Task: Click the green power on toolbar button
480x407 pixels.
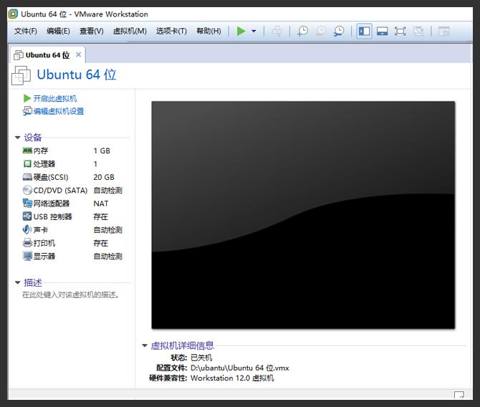Action: pyautogui.click(x=241, y=31)
